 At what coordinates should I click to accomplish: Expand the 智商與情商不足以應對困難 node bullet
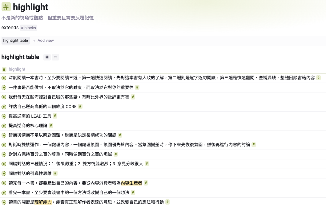coord(4,135)
